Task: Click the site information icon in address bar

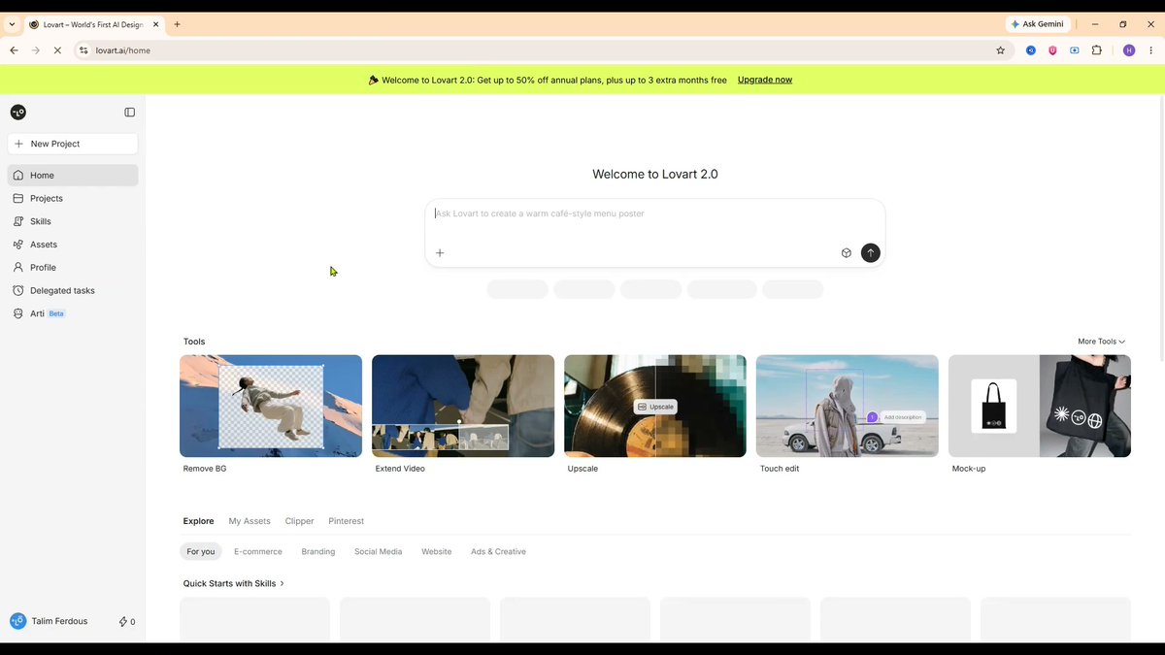Action: 83,50
